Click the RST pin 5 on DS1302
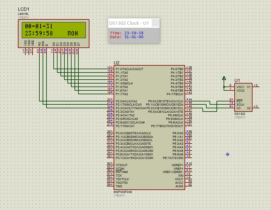Viewport: 271px width, 210px height. (231, 99)
